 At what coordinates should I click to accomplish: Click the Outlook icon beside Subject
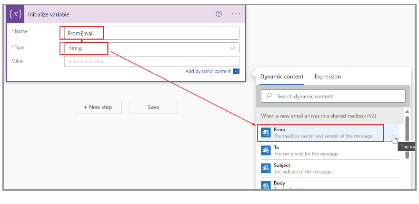[266, 168]
